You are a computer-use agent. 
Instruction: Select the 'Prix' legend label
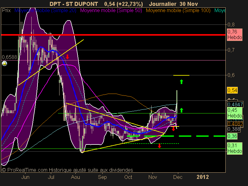(x=6, y=11)
